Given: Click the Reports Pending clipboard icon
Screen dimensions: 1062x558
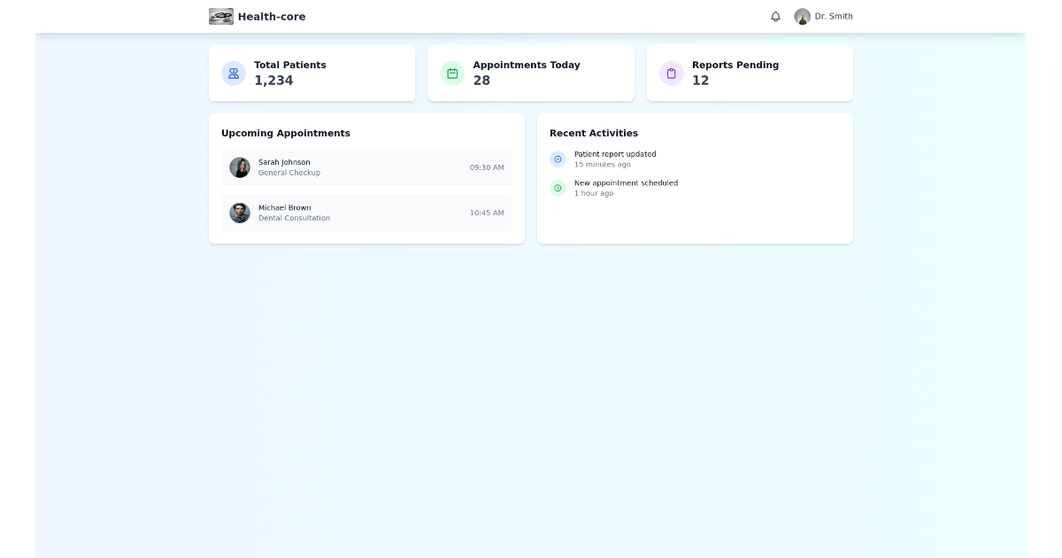Looking at the screenshot, I should pyautogui.click(x=671, y=73).
